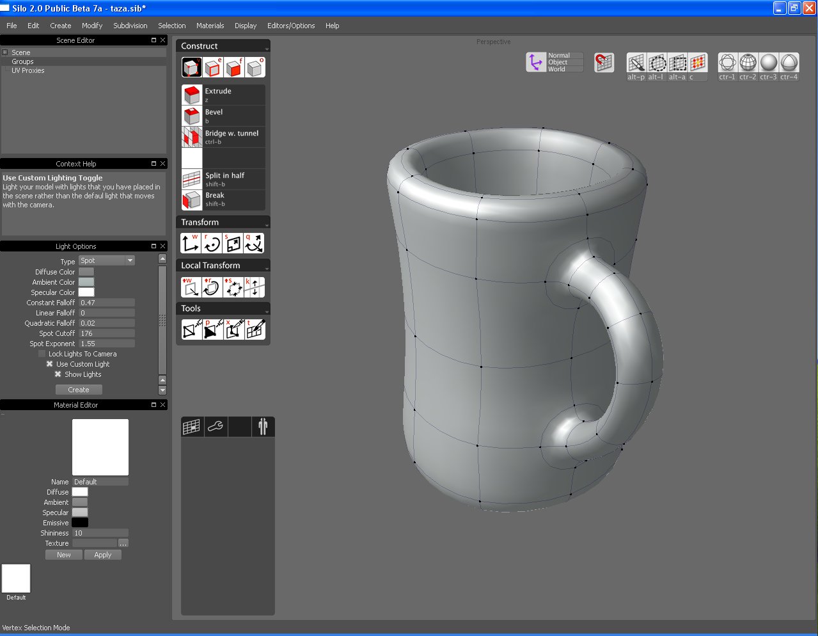The height and width of the screenshot is (636, 818).
Task: Collapse the Local Transform panel arrow
Action: point(267,267)
